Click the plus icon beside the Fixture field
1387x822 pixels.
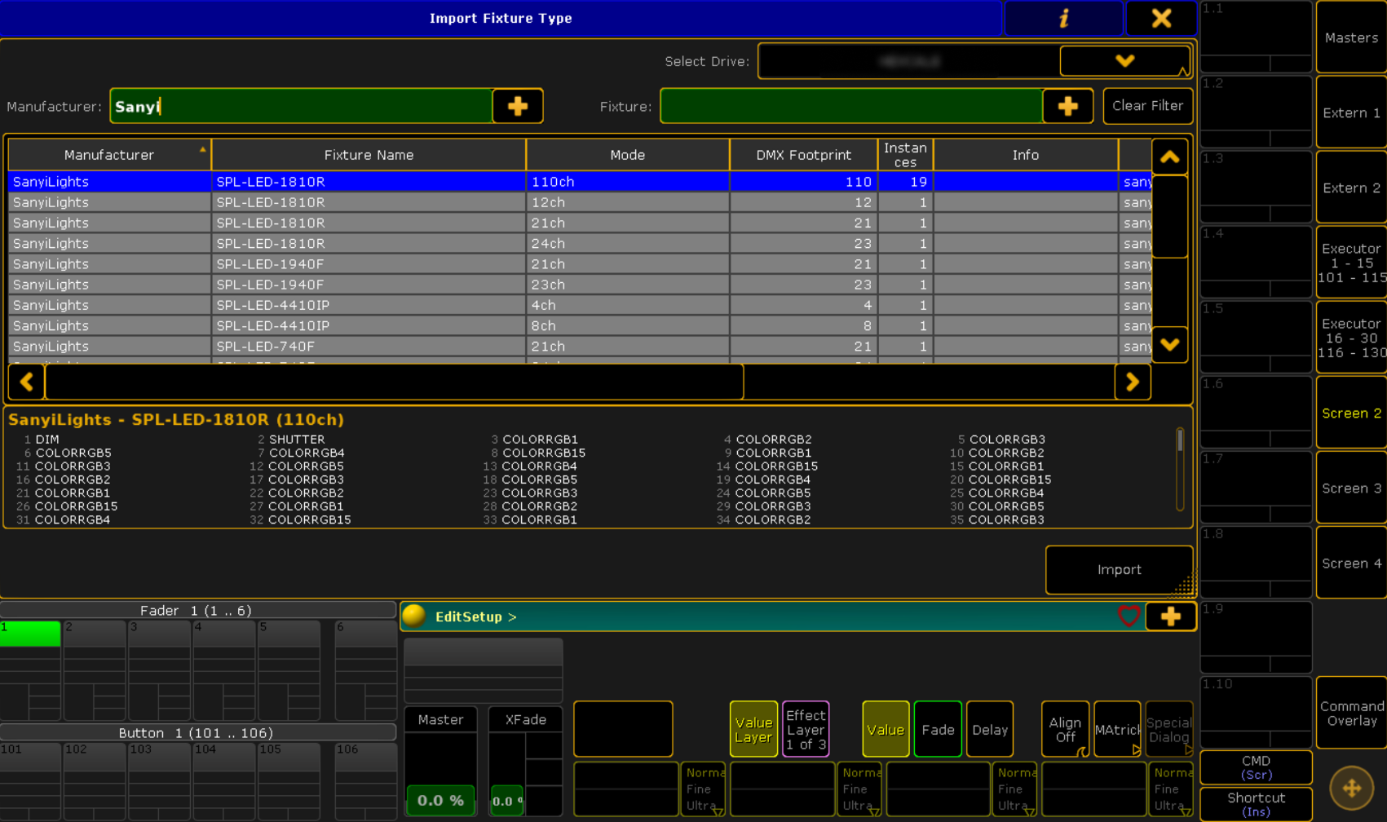coord(1067,106)
